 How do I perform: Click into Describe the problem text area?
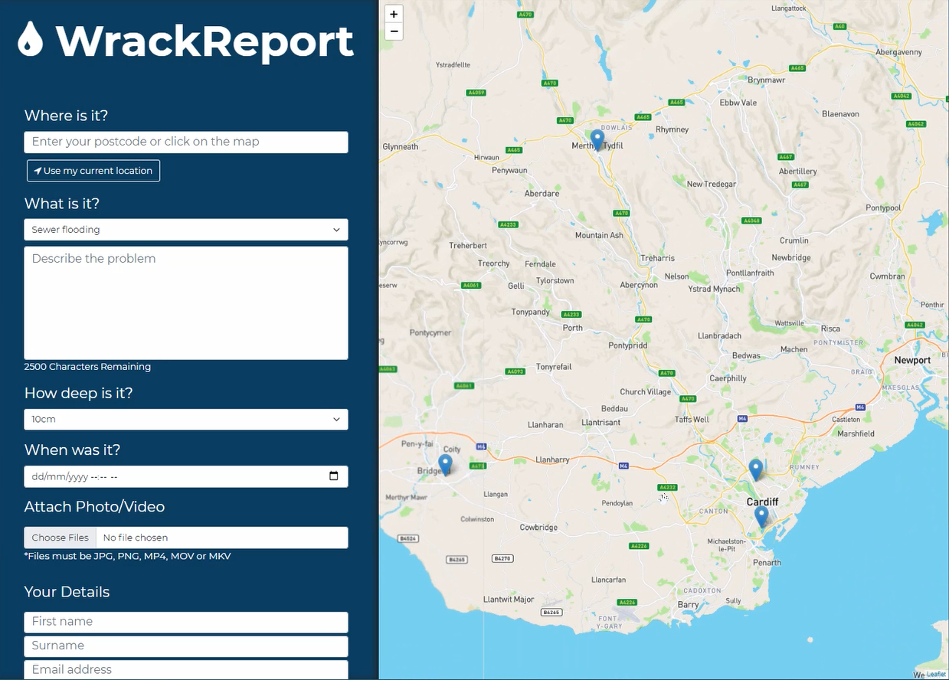[186, 302]
